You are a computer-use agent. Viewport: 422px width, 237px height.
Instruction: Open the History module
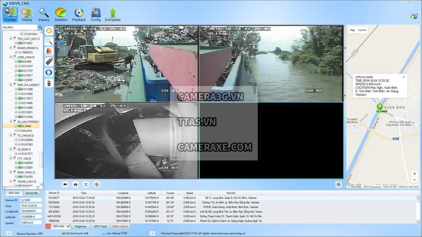pyautogui.click(x=27, y=15)
